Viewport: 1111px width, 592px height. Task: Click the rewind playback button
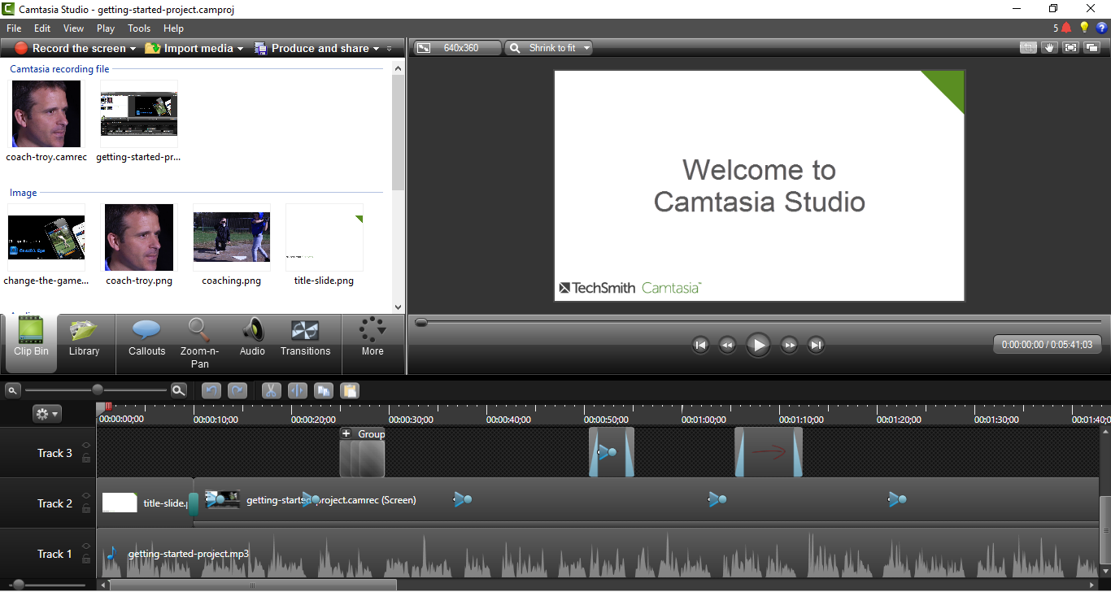tap(727, 345)
